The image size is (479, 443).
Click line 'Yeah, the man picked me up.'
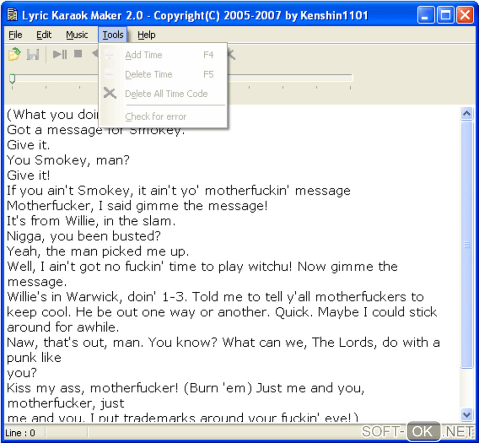click(x=98, y=251)
